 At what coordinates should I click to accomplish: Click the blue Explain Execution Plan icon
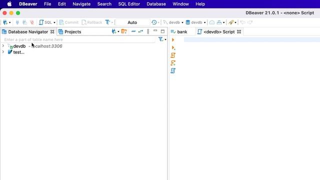click(x=173, y=71)
